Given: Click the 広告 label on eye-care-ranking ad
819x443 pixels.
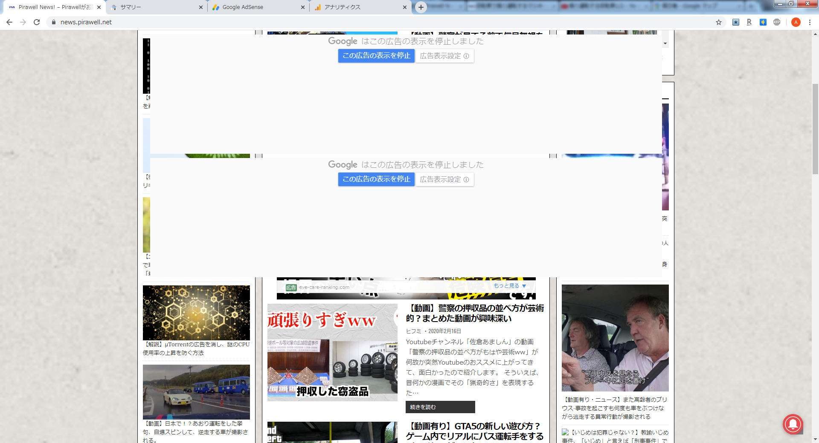Looking at the screenshot, I should [291, 288].
